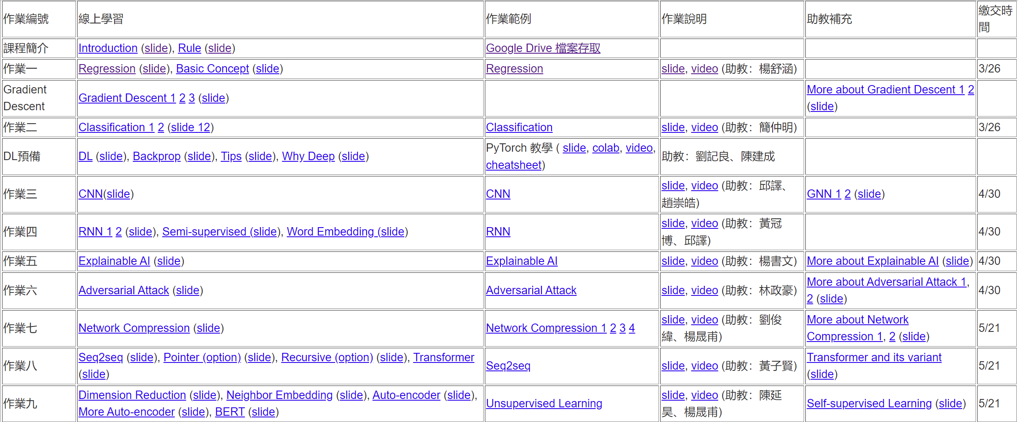Select the 助教補充 column header text
1018x422 pixels.
click(x=830, y=19)
